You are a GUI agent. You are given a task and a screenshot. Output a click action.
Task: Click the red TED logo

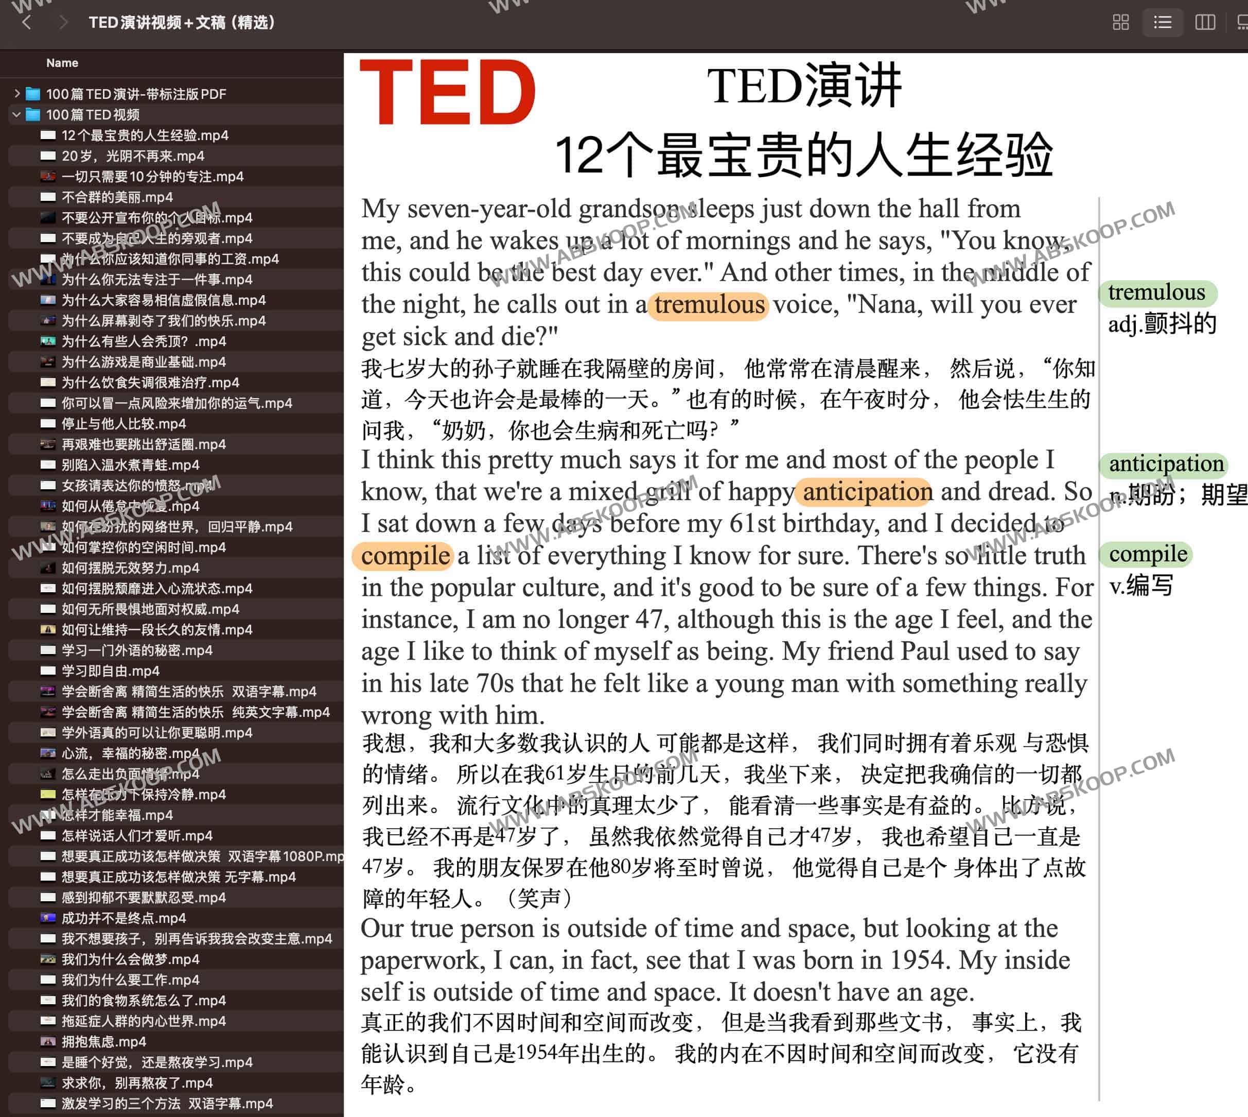click(447, 93)
